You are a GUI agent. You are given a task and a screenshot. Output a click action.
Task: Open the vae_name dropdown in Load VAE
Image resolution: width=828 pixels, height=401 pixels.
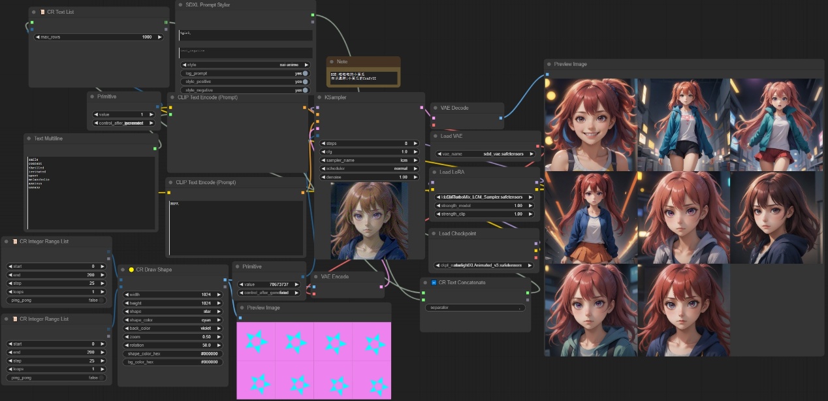[485, 154]
